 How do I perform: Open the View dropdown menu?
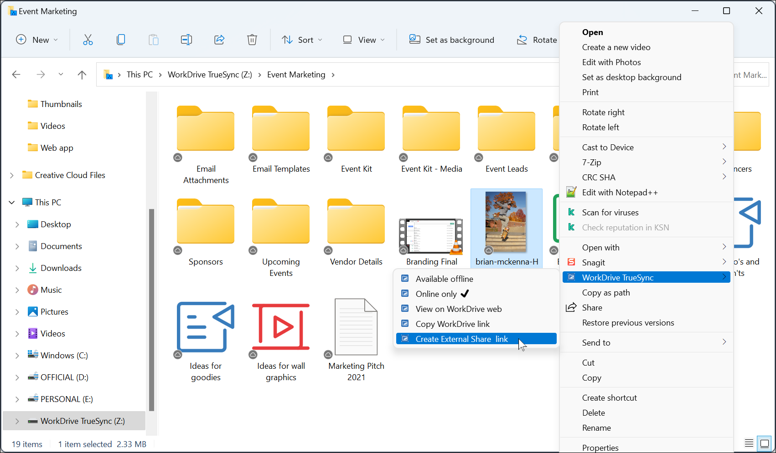[364, 40]
